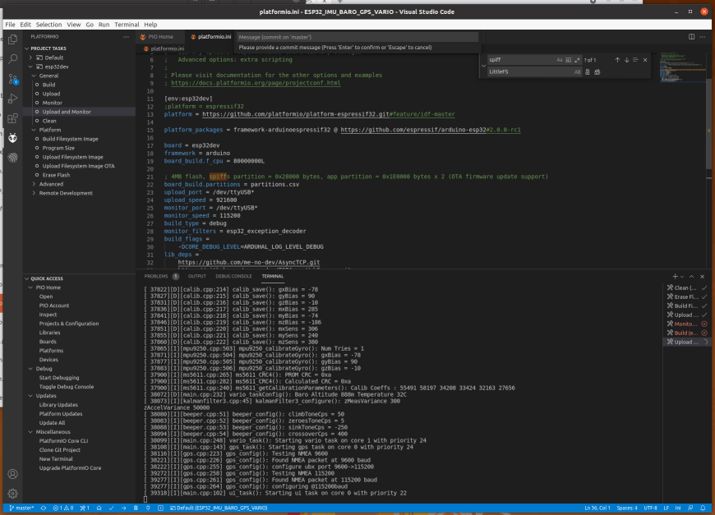
Task: Select the PlatformIO alien head icon in the activity bar
Action: pos(13,138)
